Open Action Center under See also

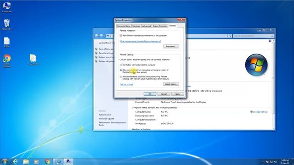tap(105, 115)
